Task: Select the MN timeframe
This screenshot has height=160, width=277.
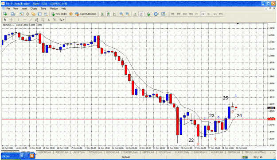Action: [x=221, y=14]
